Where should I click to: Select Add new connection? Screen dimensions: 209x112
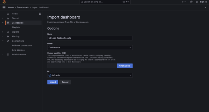pos(22,45)
